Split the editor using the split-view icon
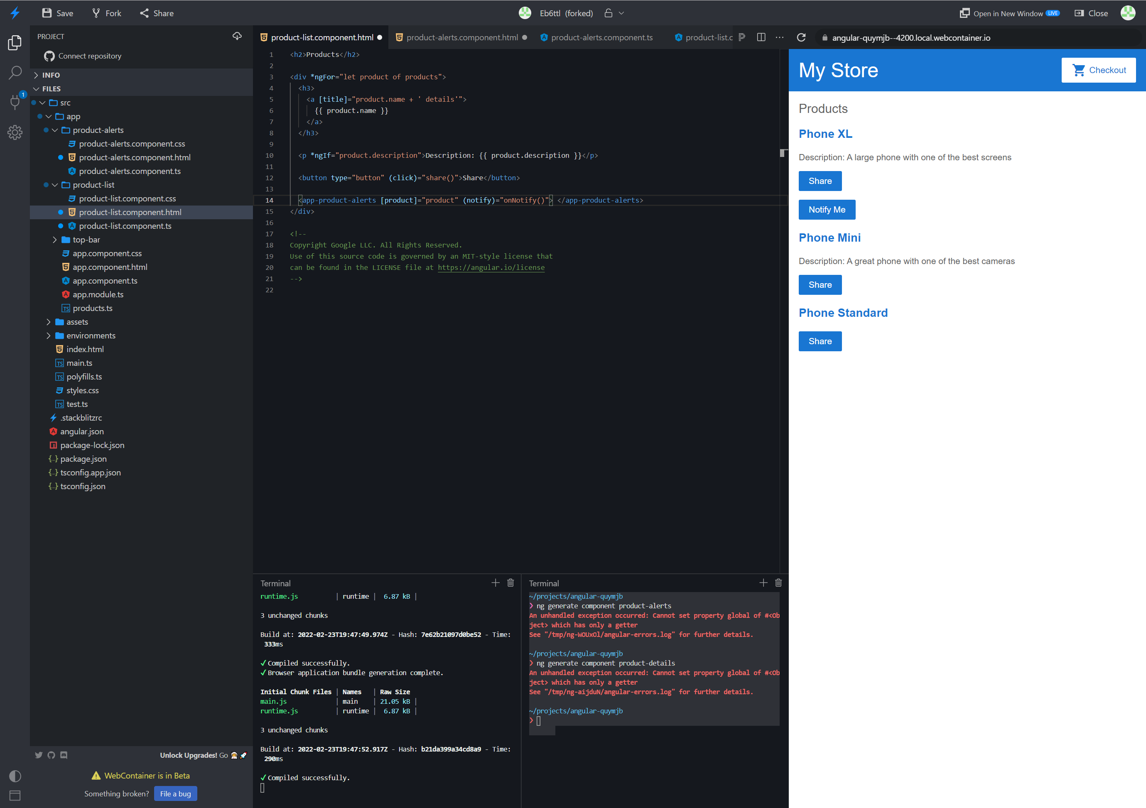Screen dimensions: 1146x808 point(761,37)
